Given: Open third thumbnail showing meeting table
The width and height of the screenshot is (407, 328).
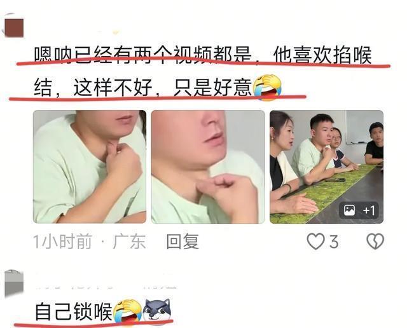Looking at the screenshot, I should pyautogui.click(x=326, y=167).
